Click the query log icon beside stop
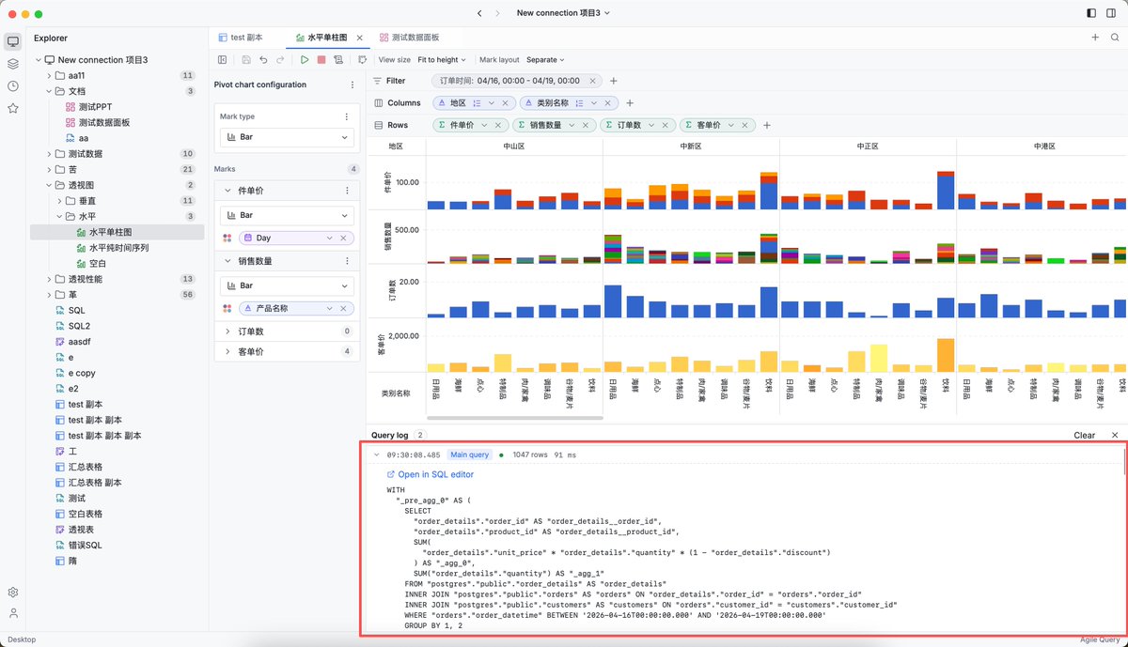1128x647 pixels. [x=338, y=59]
